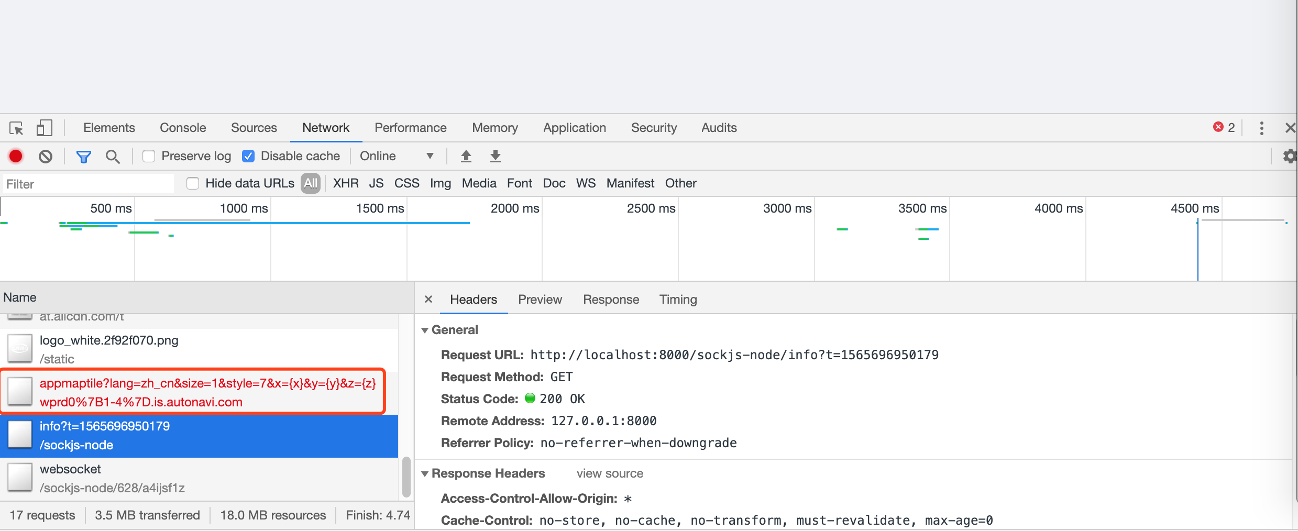
Task: Open the Response tab
Action: pyautogui.click(x=611, y=299)
